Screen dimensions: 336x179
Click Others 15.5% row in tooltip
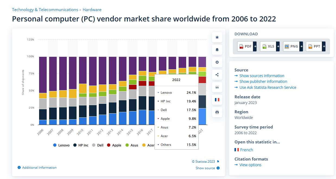pyautogui.click(x=177, y=145)
